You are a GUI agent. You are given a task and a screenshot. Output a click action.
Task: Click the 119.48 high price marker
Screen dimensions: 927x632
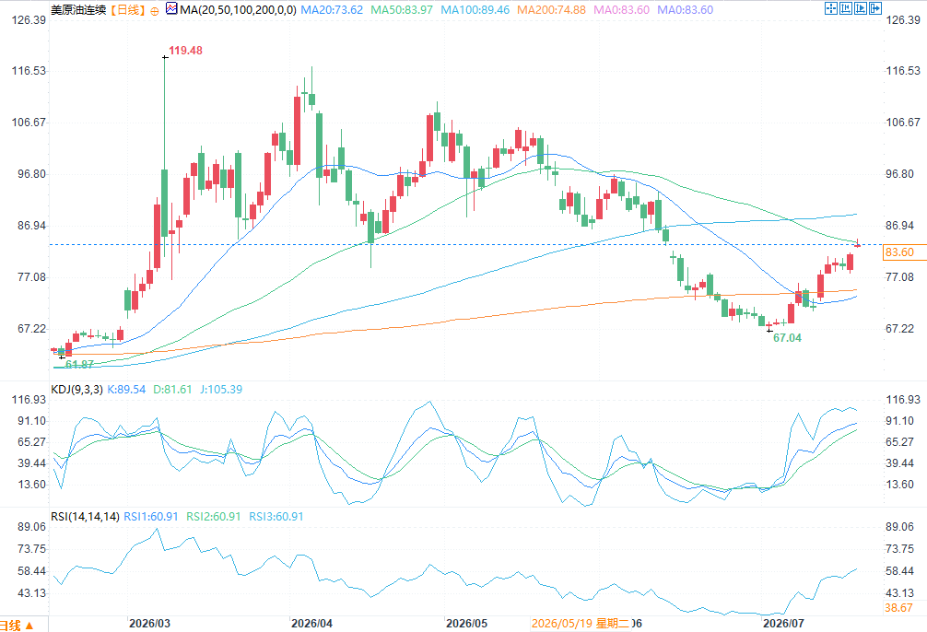click(x=185, y=51)
